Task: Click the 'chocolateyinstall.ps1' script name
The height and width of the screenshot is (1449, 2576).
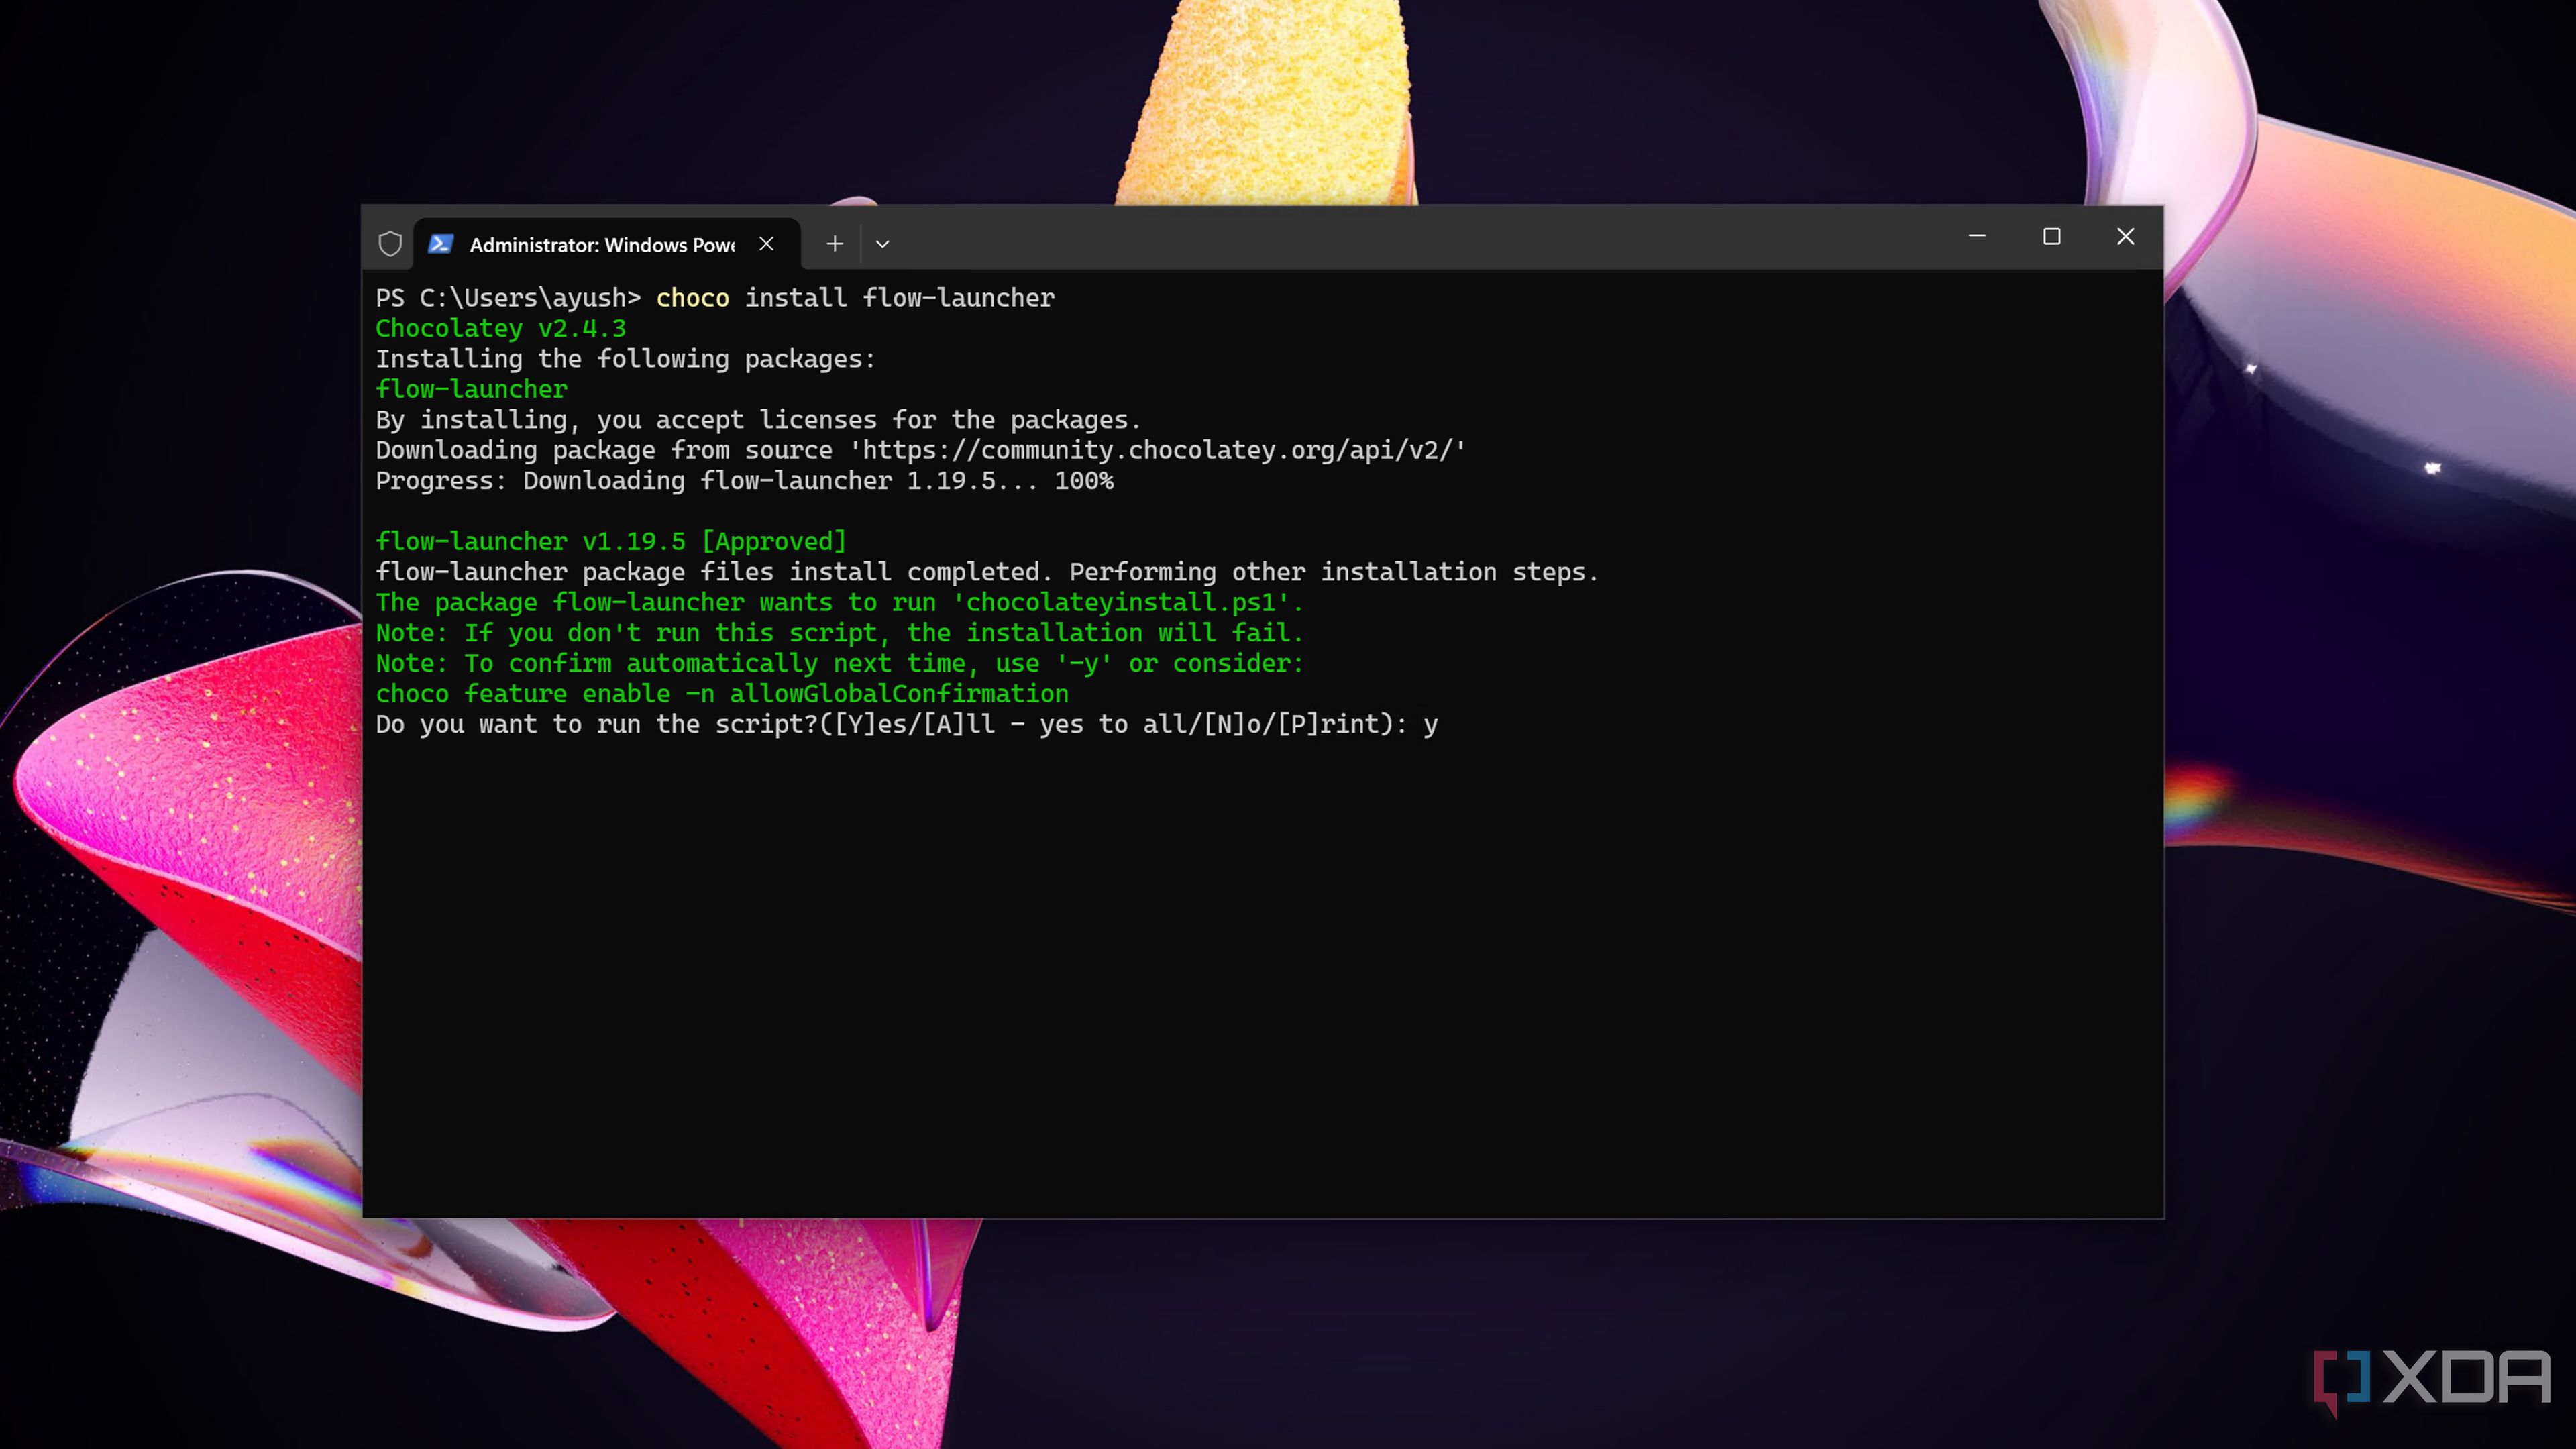Action: click(x=1120, y=603)
